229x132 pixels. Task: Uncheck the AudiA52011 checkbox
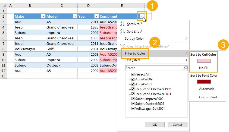133,84
